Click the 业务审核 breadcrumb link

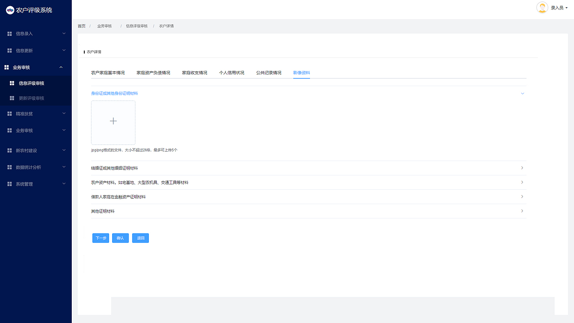click(104, 26)
